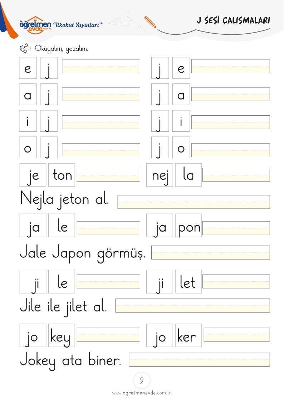
Task: Click the writing line next to 'e j'
Action: click(x=101, y=66)
